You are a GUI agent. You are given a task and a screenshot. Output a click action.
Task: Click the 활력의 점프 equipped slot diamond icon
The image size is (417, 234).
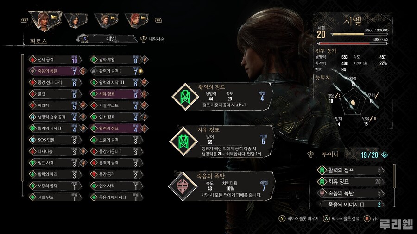(x=185, y=97)
